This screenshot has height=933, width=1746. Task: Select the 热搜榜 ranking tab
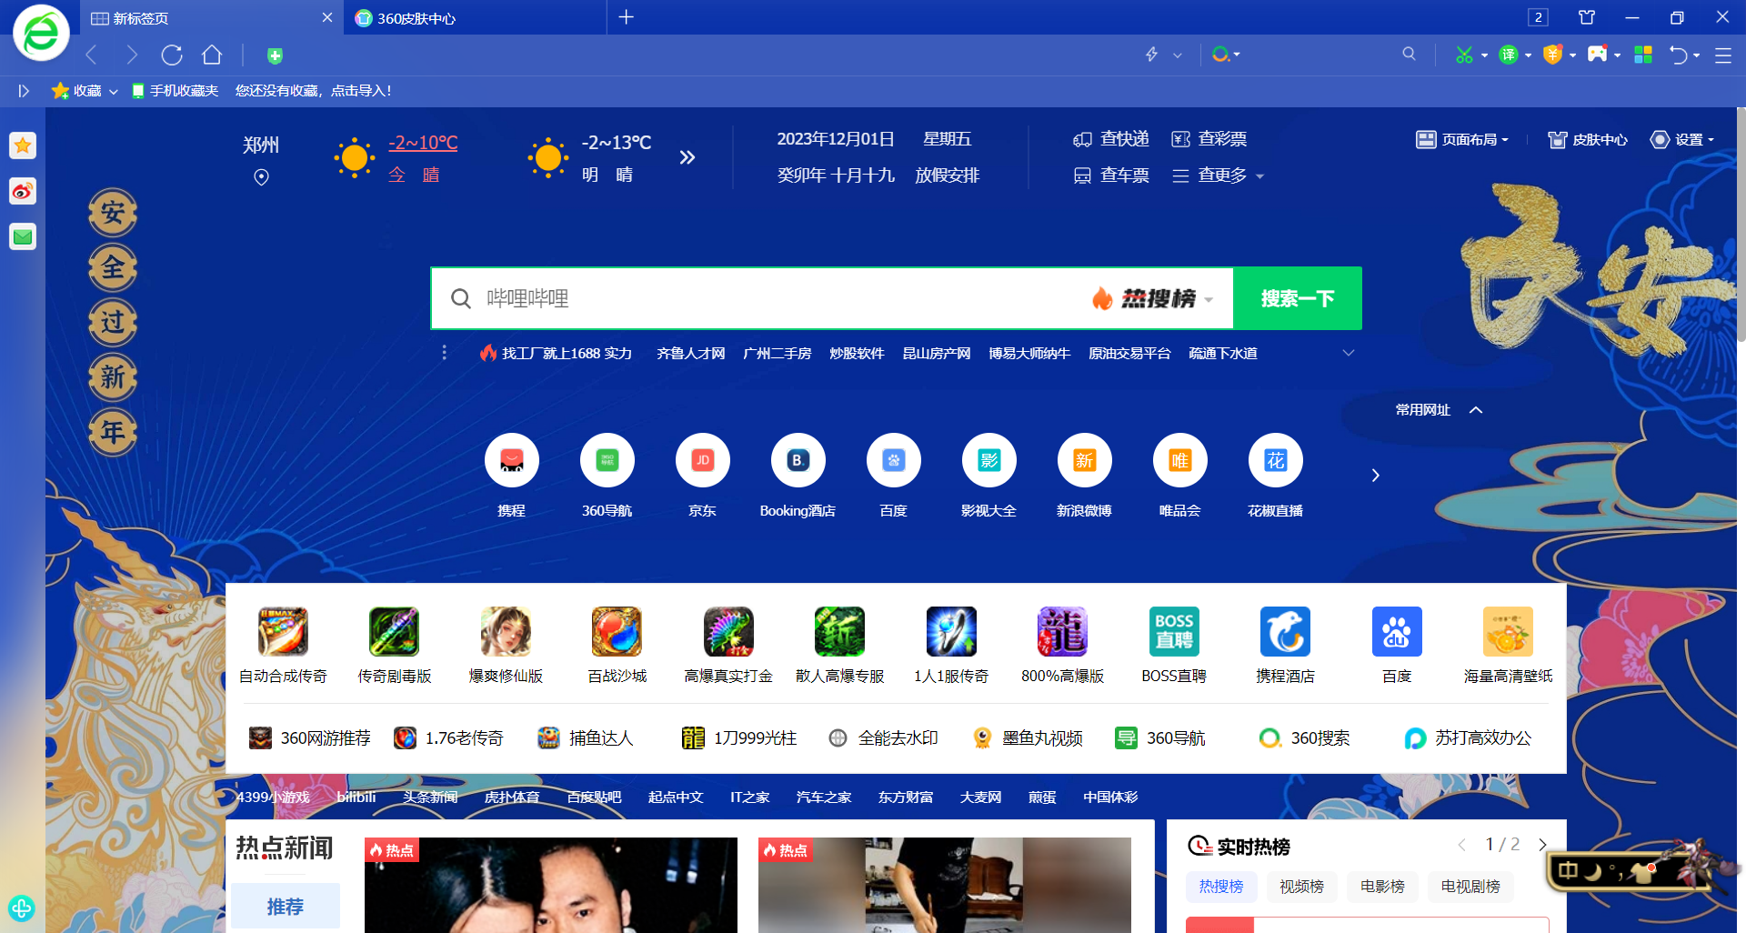(1221, 886)
